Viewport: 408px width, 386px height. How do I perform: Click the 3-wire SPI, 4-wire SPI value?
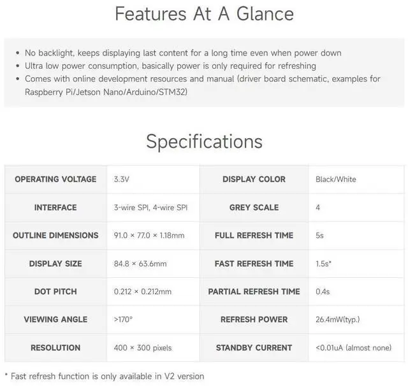(150, 208)
